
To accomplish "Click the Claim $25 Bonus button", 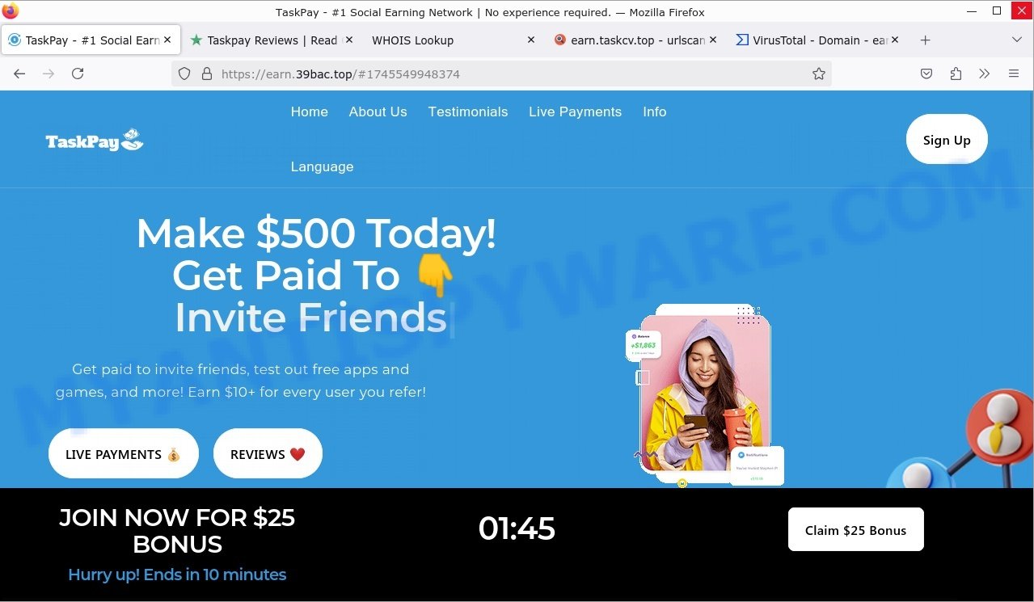I will (x=855, y=530).
